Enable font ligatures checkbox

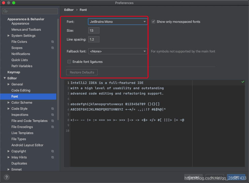(x=69, y=62)
